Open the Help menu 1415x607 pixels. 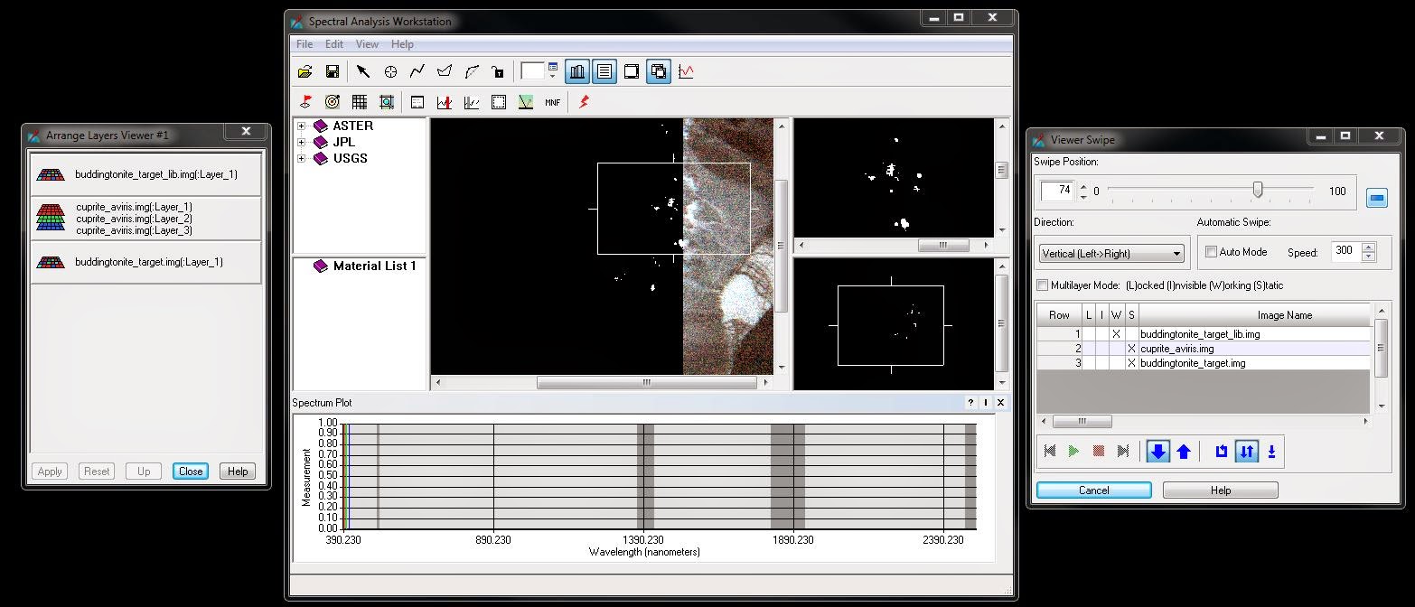click(x=402, y=44)
